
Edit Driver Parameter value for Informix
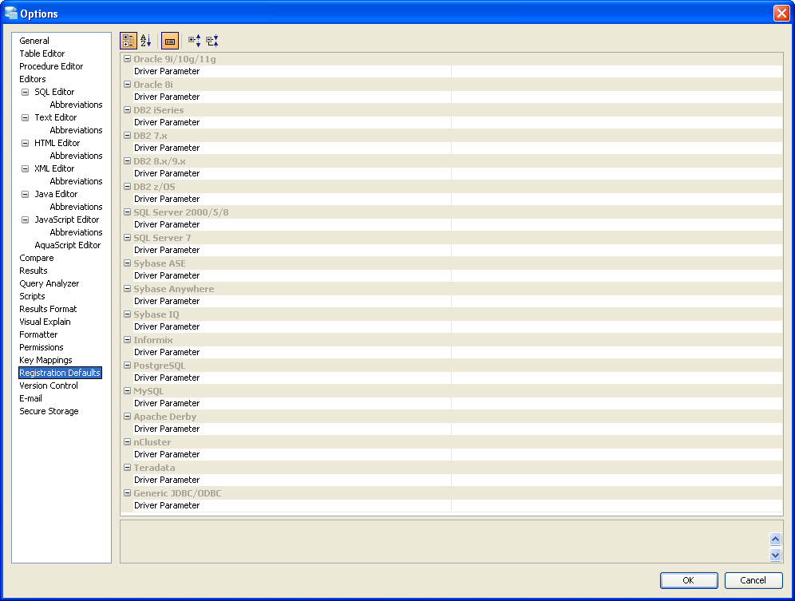point(616,352)
